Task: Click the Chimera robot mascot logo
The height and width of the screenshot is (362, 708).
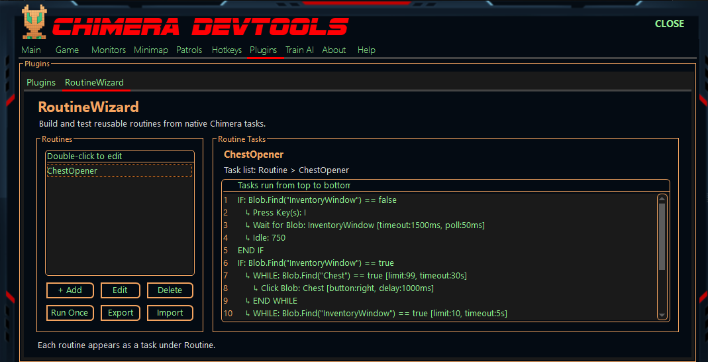Action: point(34,21)
